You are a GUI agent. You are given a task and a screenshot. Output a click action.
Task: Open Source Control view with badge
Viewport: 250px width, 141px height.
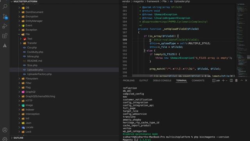[5, 16]
